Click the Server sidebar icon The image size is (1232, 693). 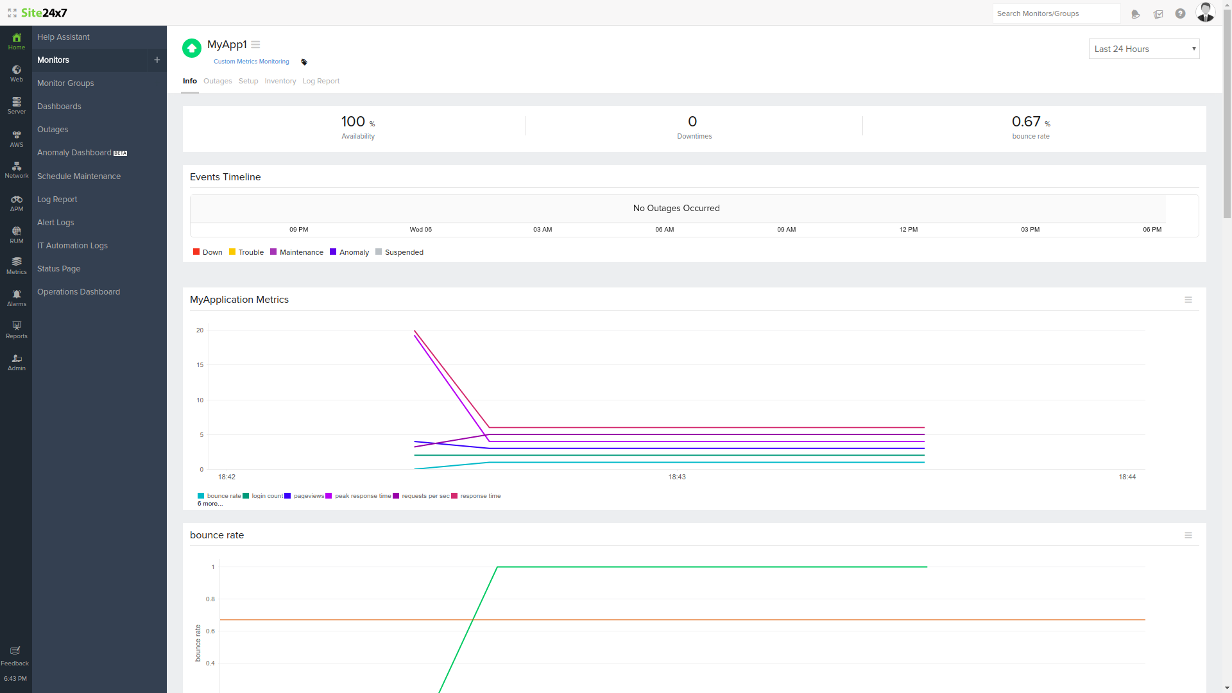coord(17,105)
